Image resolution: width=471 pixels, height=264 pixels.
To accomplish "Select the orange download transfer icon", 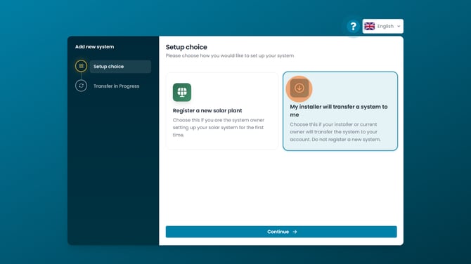I will tap(299, 88).
